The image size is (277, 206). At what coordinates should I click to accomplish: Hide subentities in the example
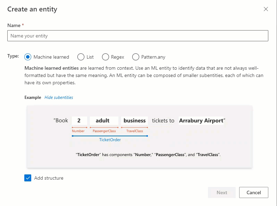pyautogui.click(x=59, y=97)
